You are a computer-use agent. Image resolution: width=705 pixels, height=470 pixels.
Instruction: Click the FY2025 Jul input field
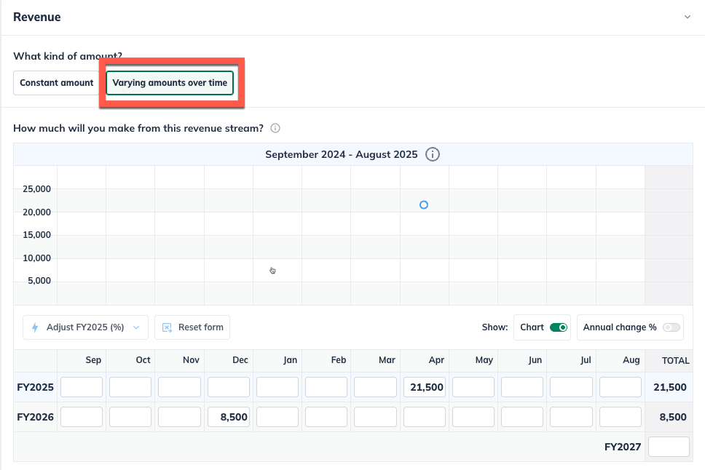point(571,387)
